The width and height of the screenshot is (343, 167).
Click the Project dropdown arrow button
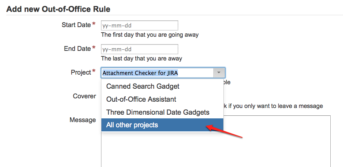pos(219,73)
